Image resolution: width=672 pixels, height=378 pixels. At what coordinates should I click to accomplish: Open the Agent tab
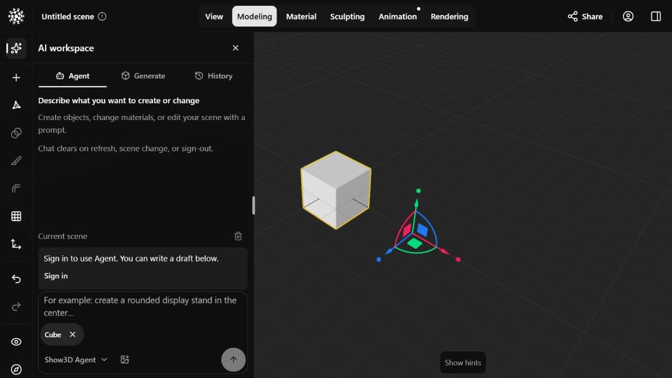pyautogui.click(x=72, y=76)
